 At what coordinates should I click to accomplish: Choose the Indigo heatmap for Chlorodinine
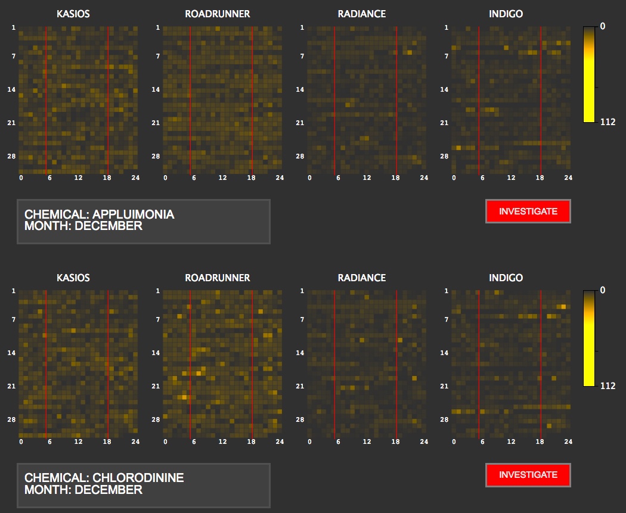[511, 363]
